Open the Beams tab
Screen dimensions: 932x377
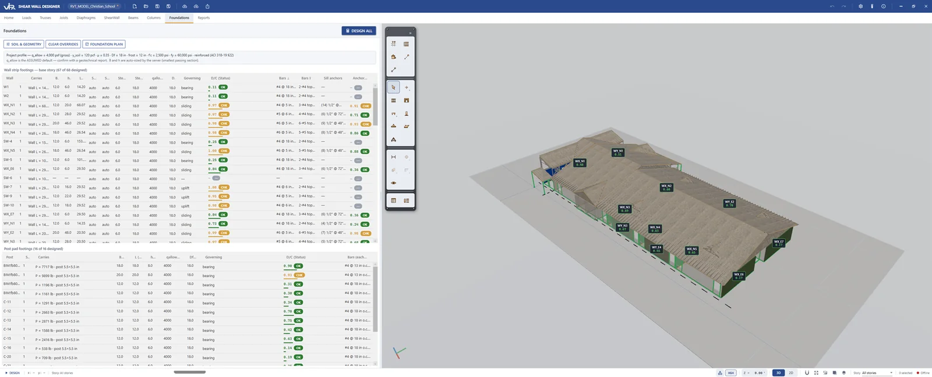click(133, 17)
